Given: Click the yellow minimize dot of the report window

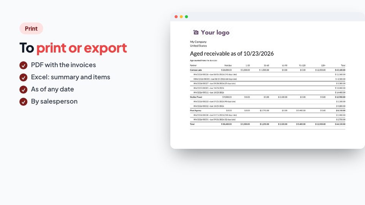Looking at the screenshot, I should 181,17.
